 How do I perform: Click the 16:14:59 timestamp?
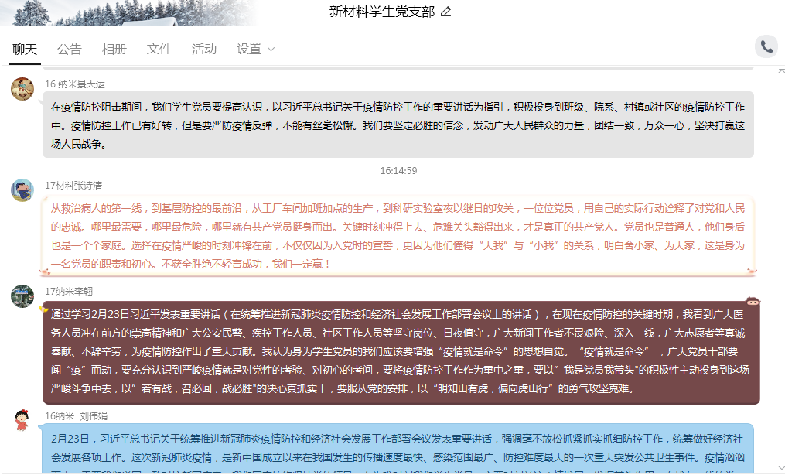pyautogui.click(x=398, y=171)
